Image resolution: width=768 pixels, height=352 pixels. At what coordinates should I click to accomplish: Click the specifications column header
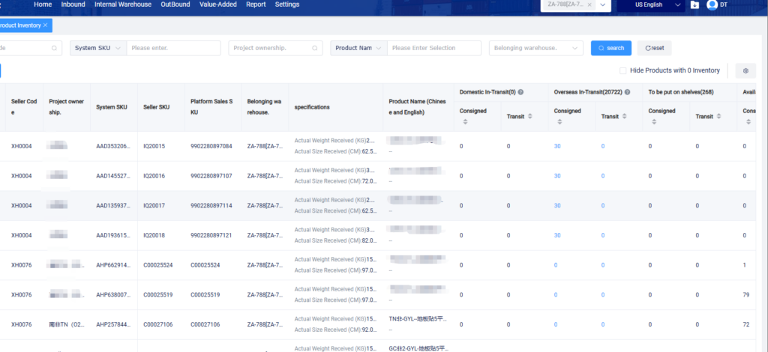pos(312,107)
